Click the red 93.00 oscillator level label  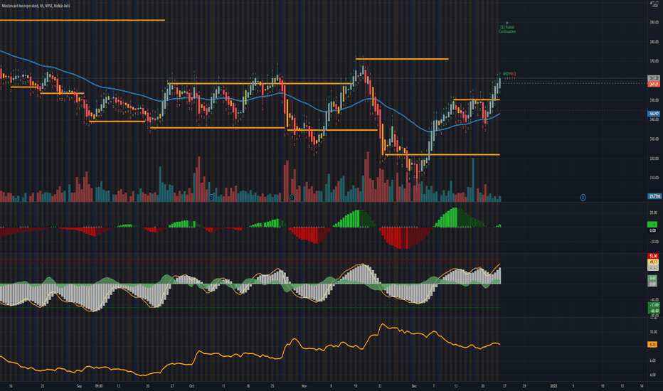click(653, 256)
